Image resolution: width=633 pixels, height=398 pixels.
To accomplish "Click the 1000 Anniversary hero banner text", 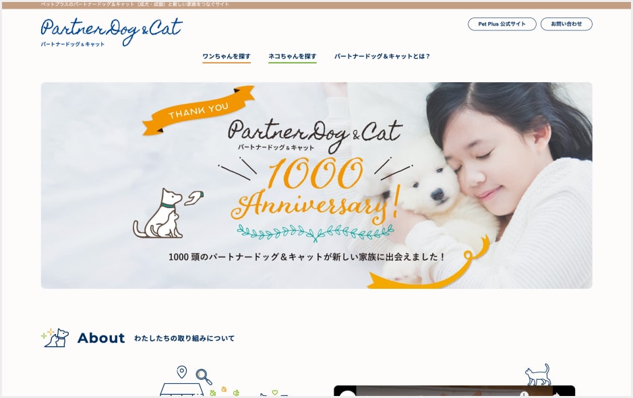I will (315, 189).
